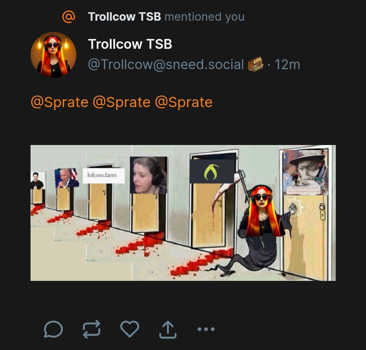Click Trollcow TSB in the notification header
The width and height of the screenshot is (366, 350).
click(x=124, y=16)
